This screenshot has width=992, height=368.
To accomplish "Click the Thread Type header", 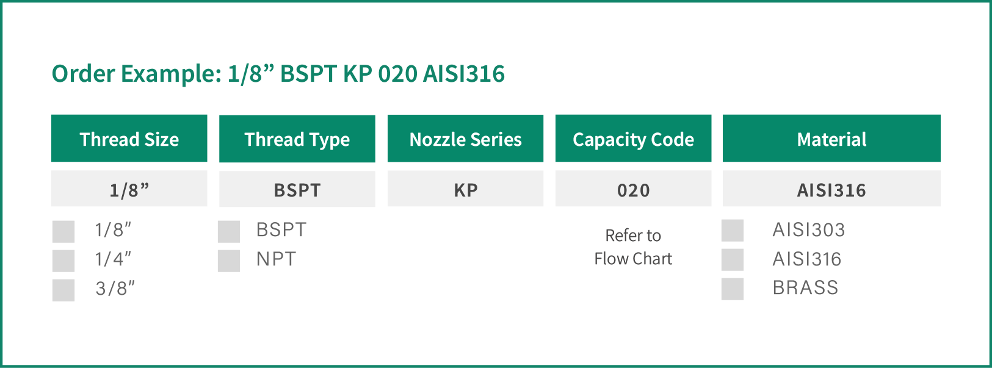I will [x=297, y=139].
